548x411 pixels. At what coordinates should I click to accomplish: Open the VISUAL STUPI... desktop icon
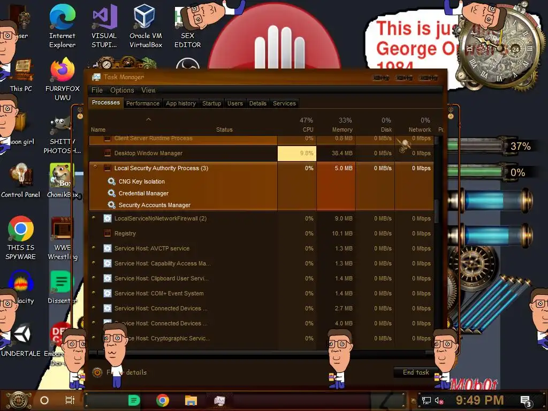click(104, 26)
